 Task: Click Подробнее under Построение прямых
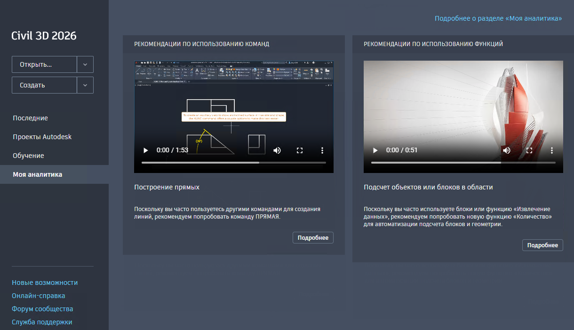313,237
